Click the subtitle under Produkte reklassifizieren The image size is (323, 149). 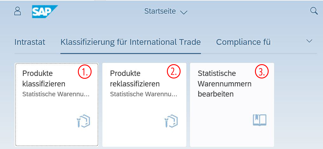144,94
